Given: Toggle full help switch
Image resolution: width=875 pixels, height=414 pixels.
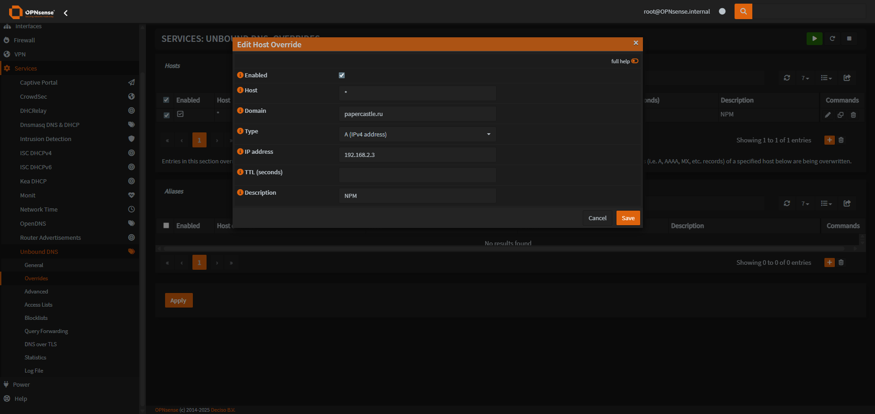Looking at the screenshot, I should click(x=635, y=61).
